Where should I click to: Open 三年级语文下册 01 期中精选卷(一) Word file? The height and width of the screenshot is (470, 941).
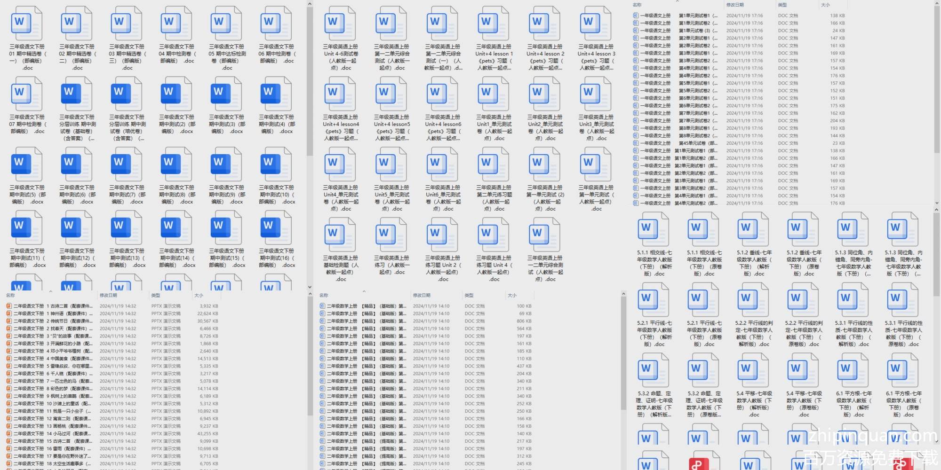click(x=27, y=23)
